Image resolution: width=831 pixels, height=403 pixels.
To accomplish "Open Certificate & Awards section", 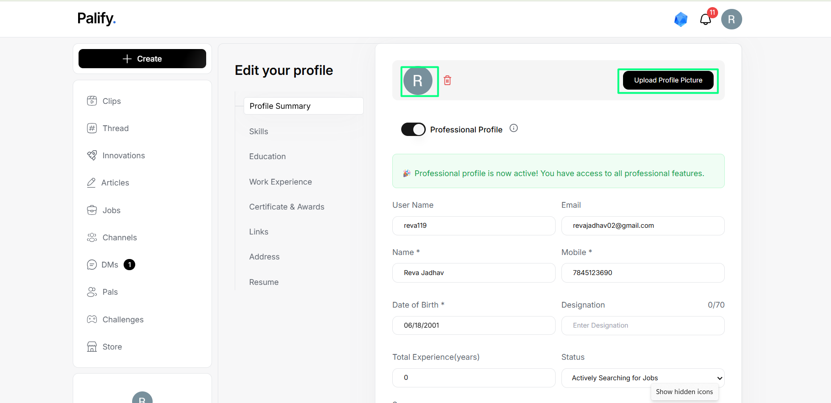I will click(x=287, y=207).
